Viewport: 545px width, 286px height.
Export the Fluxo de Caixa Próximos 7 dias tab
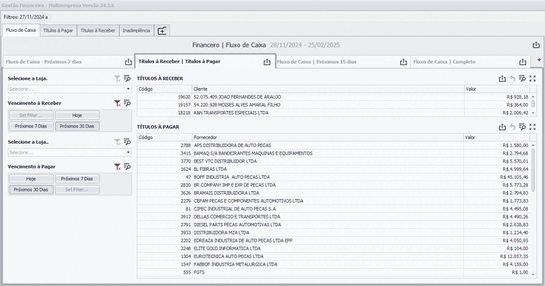tap(128, 61)
